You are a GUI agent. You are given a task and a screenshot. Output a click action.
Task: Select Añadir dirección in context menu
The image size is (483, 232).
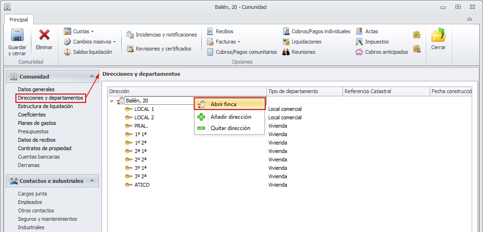click(231, 117)
